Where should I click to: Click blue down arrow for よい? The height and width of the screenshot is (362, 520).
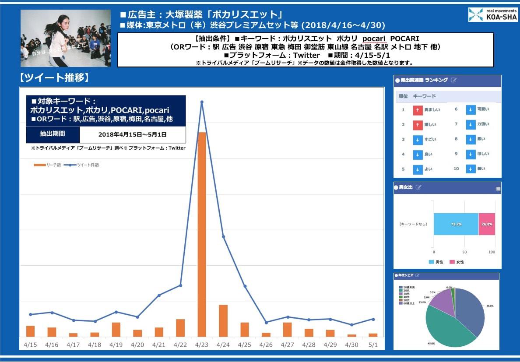(x=418, y=169)
